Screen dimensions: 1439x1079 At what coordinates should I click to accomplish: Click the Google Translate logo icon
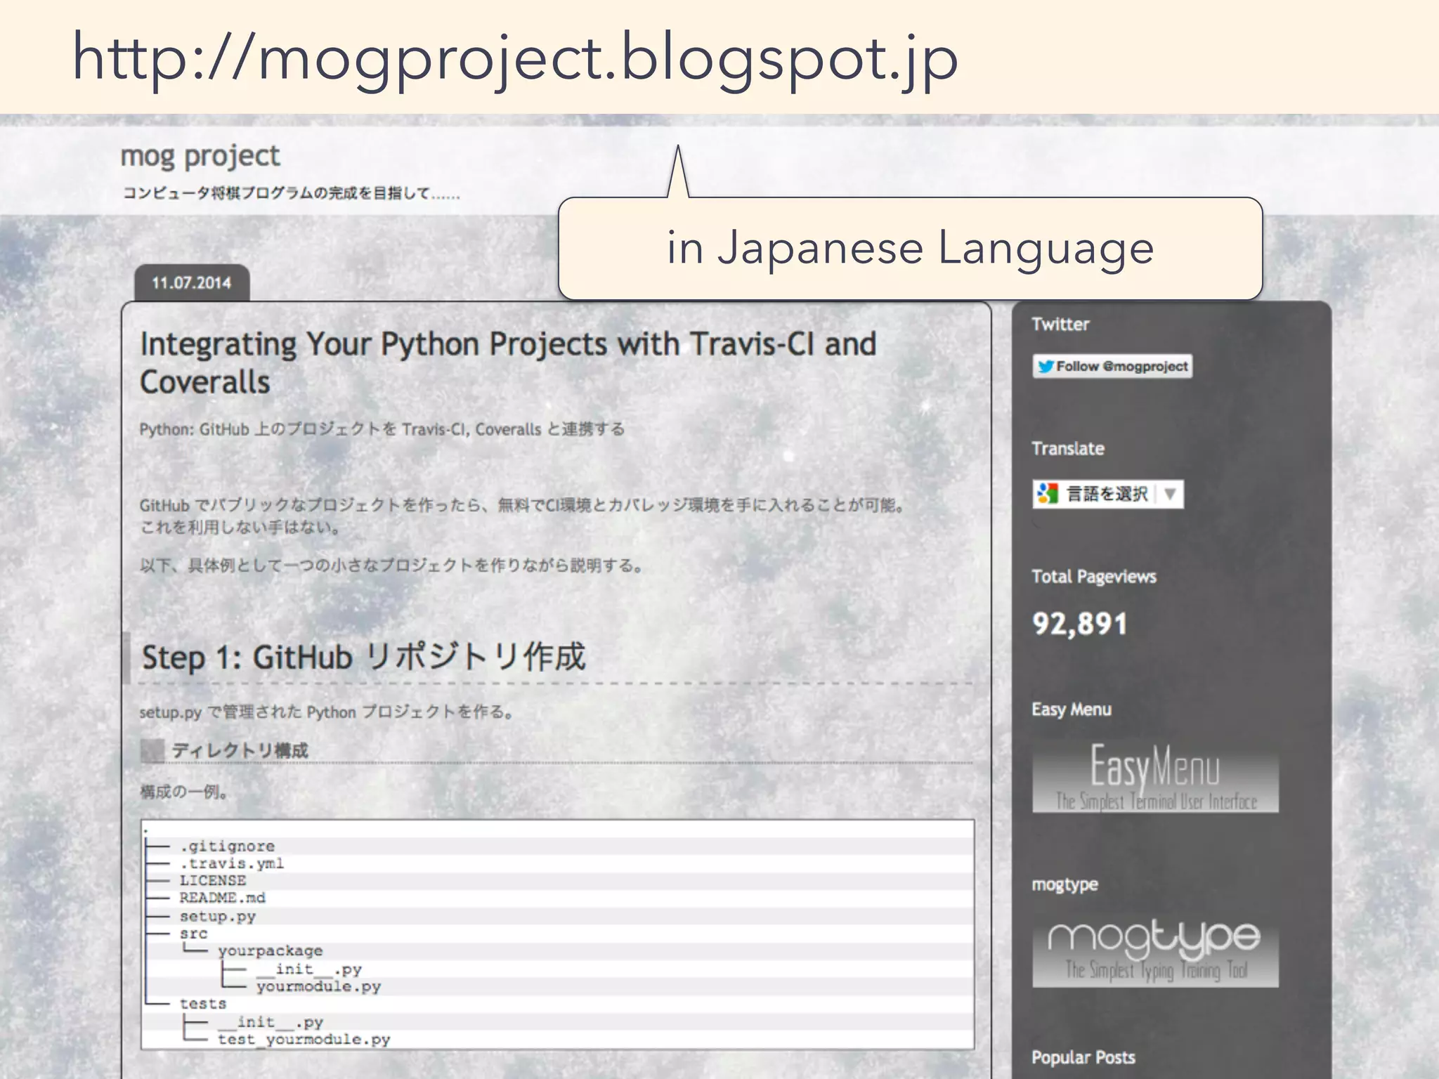pos(1048,494)
